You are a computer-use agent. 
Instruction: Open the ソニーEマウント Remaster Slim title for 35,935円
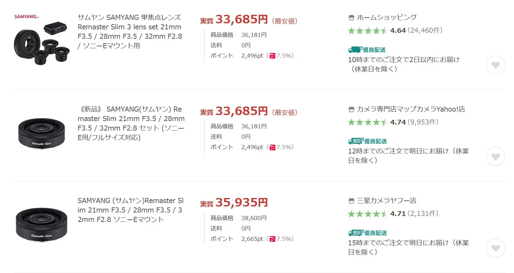point(130,210)
